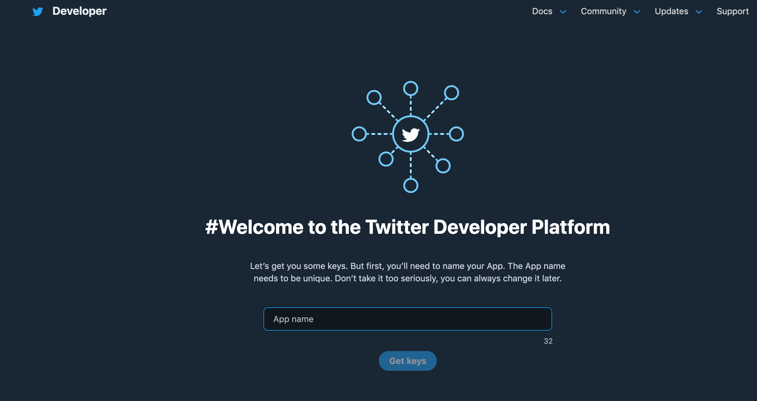Click the Developer brand text
This screenshot has width=757, height=401.
pos(79,11)
